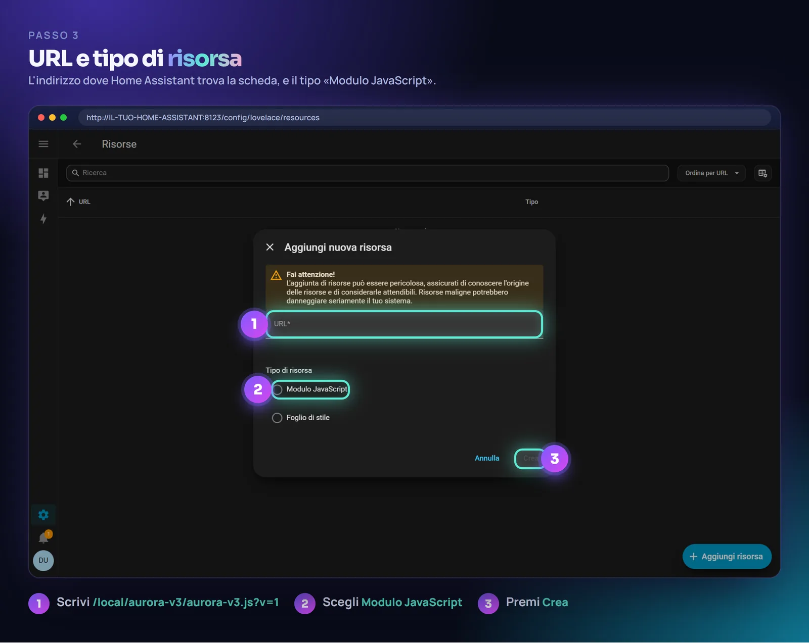Open the table settings icon
The width and height of the screenshot is (809, 643).
[762, 173]
